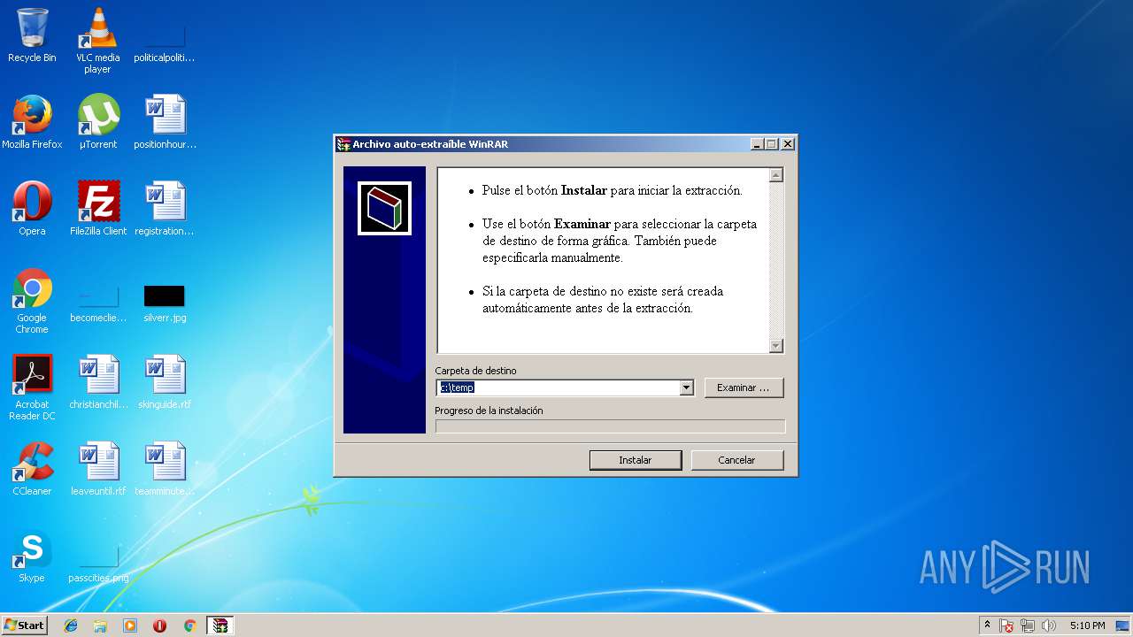The height and width of the screenshot is (637, 1133).
Task: Open Opera browser desktop shortcut
Action: 32,209
